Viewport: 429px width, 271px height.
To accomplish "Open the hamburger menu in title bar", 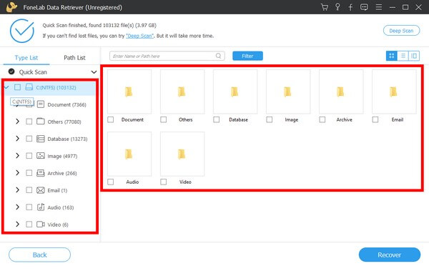I will pyautogui.click(x=379, y=7).
